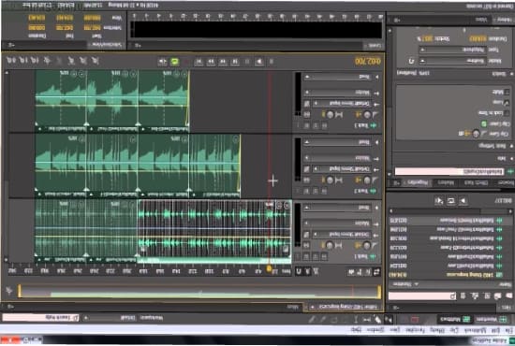The width and height of the screenshot is (515, 346).
Task: Click the Rewind transport button
Action: (223, 62)
